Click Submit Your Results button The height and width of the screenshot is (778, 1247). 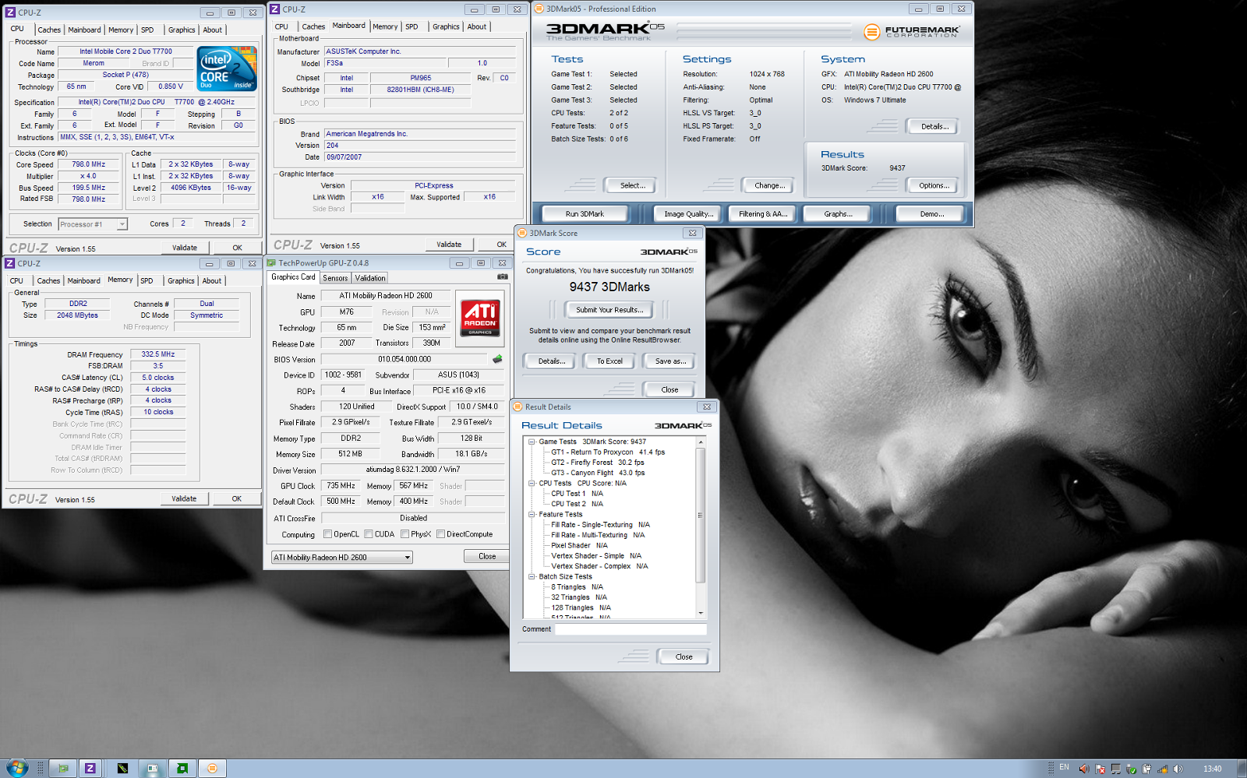(x=609, y=310)
